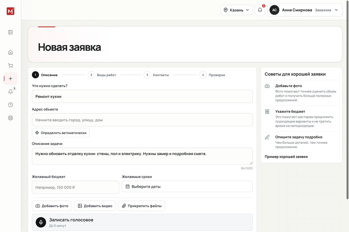Click the Добавить видео button

click(x=95, y=206)
